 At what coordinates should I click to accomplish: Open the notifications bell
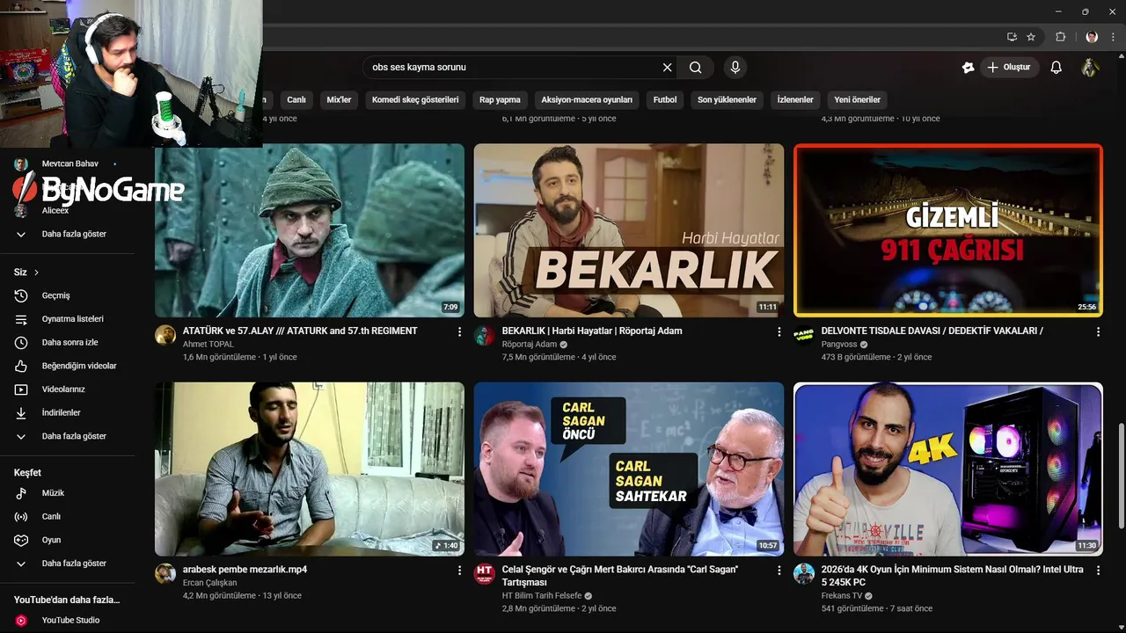[1057, 68]
